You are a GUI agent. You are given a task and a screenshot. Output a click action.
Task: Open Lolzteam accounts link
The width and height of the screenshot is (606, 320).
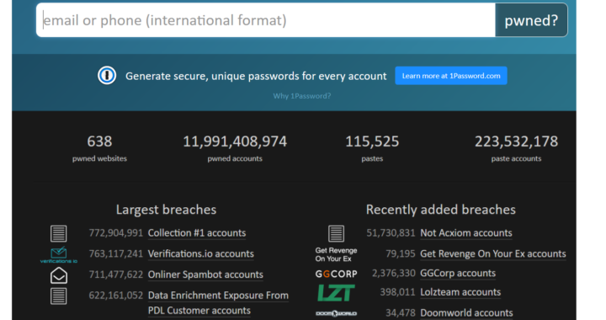pyautogui.click(x=460, y=292)
